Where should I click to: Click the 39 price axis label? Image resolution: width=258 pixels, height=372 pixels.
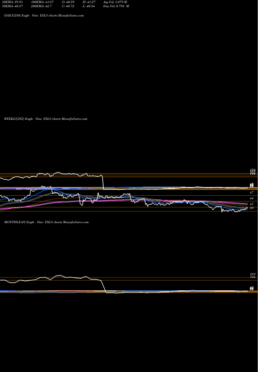coord(252,208)
